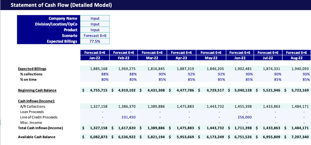Image resolution: width=311 pixels, height=145 pixels.
Task: Select the Feb-22 line of credit value 231,450
Action: coord(127,117)
